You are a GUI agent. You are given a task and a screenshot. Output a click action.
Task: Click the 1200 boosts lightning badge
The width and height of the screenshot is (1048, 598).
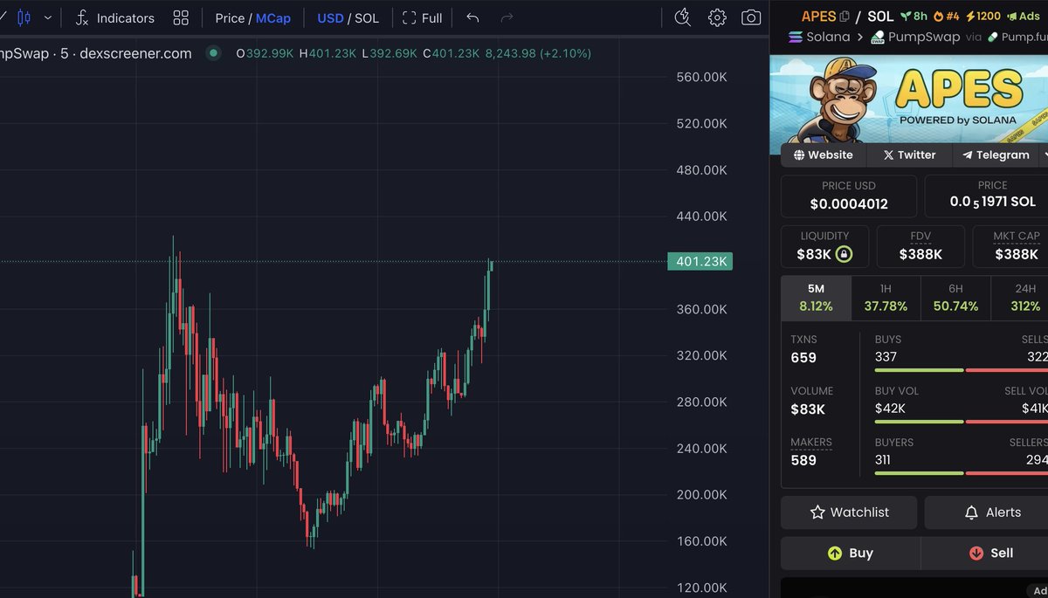tap(982, 16)
